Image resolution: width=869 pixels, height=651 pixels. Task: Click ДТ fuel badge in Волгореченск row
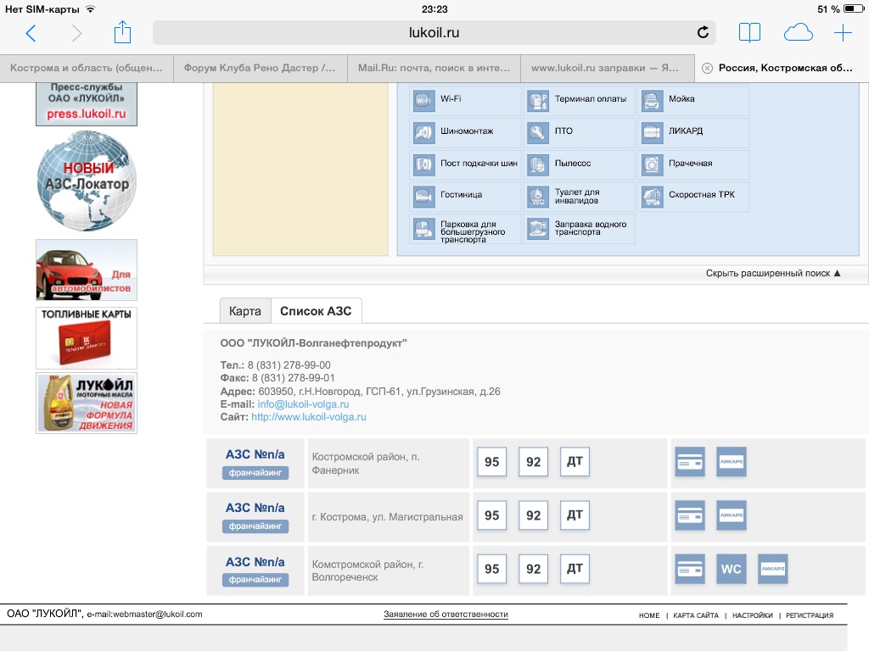575,569
